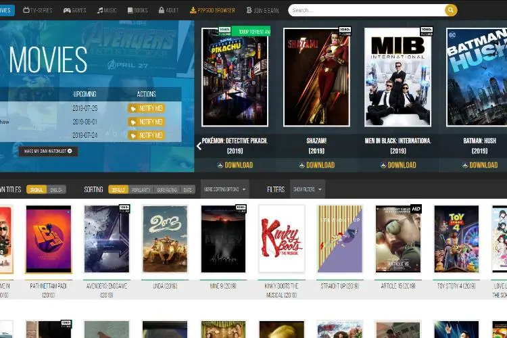Click the Straight Up (2019) title
The image size is (507, 338).
[x=340, y=286]
